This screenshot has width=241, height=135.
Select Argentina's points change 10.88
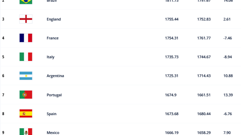228,76
